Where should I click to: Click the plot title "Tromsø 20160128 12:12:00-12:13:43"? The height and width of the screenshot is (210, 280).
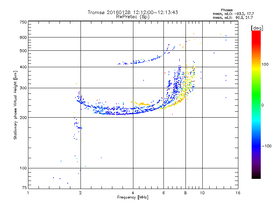click(133, 12)
